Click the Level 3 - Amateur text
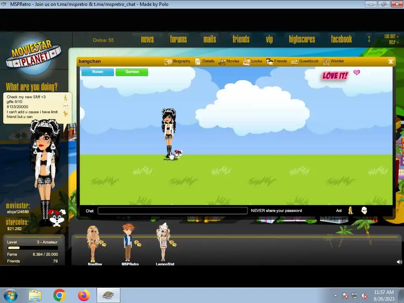The image size is (404, 303). [47, 242]
